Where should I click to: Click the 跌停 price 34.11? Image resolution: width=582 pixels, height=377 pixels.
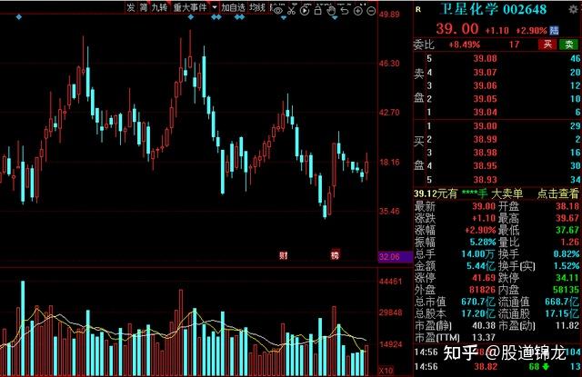[x=567, y=278]
